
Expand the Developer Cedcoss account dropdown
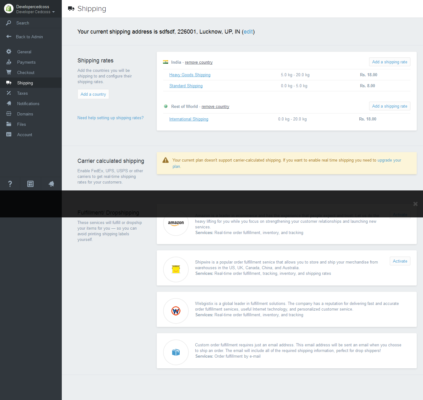click(35, 12)
